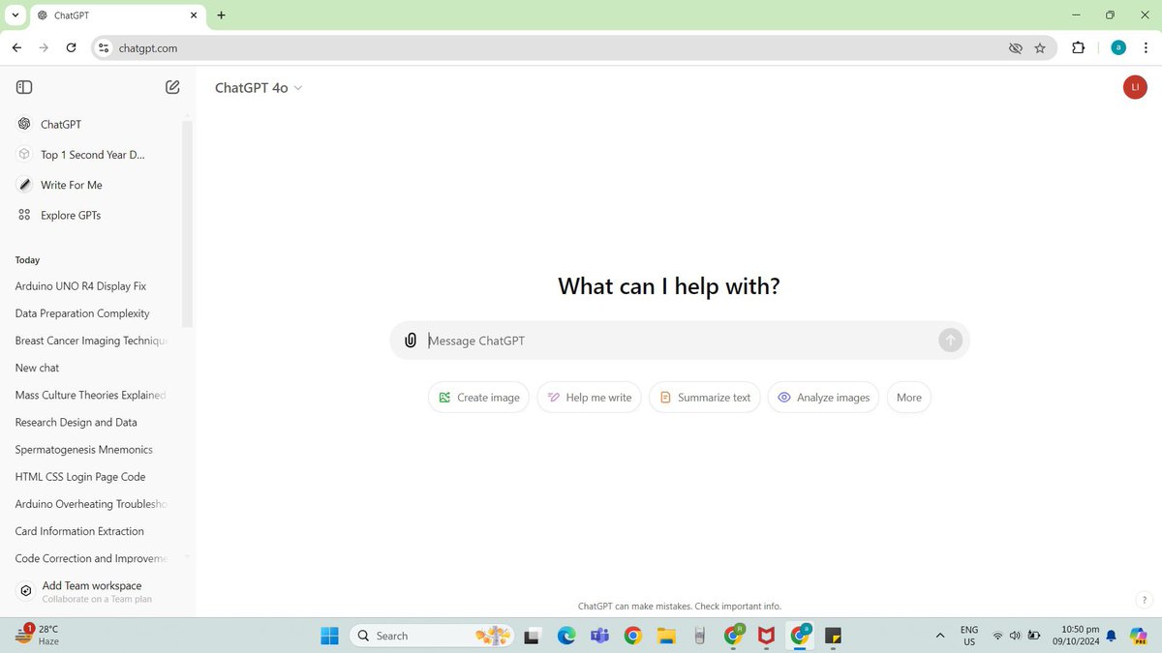This screenshot has height=653, width=1162.
Task: Click the taskbar Search box
Action: 431,636
